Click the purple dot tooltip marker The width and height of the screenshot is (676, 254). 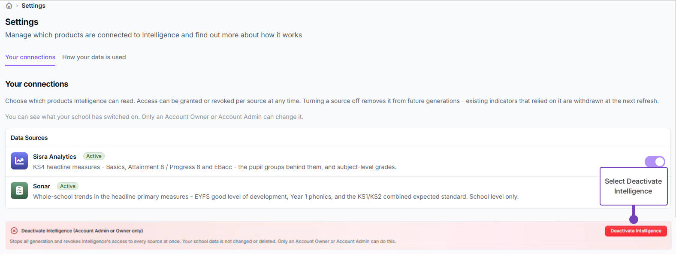634,219
